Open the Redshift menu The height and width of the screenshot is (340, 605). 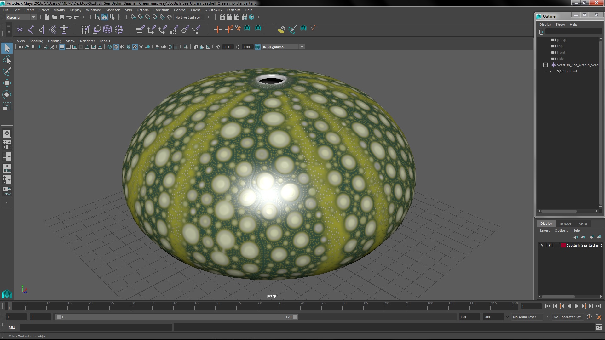click(233, 10)
